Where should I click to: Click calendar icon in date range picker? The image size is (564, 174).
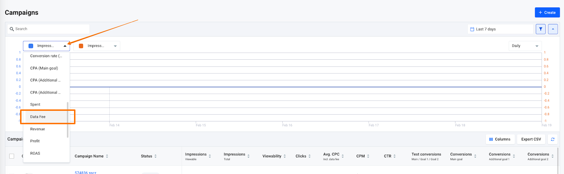472,29
